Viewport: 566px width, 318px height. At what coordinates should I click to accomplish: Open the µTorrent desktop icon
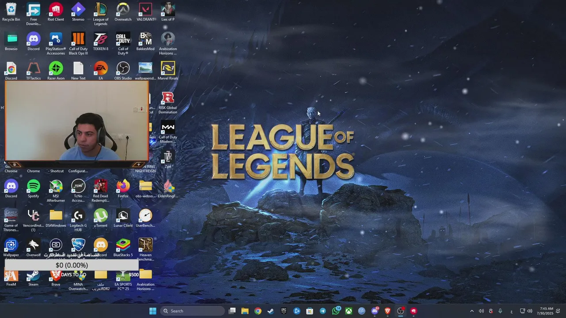[x=100, y=218]
